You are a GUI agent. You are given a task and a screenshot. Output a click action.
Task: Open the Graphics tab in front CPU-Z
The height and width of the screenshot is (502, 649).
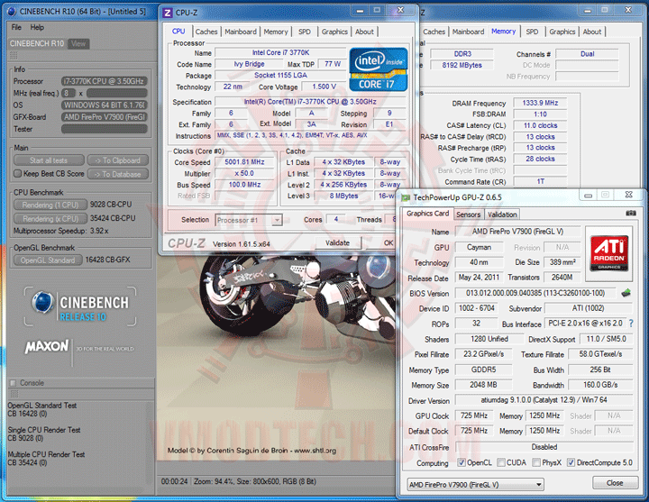pyautogui.click(x=334, y=32)
